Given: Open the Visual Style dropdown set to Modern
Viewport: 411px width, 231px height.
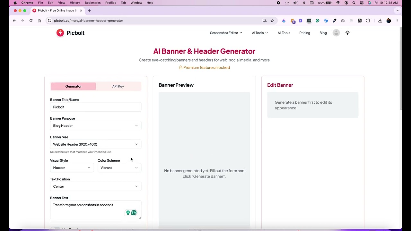Looking at the screenshot, I should pos(72,168).
